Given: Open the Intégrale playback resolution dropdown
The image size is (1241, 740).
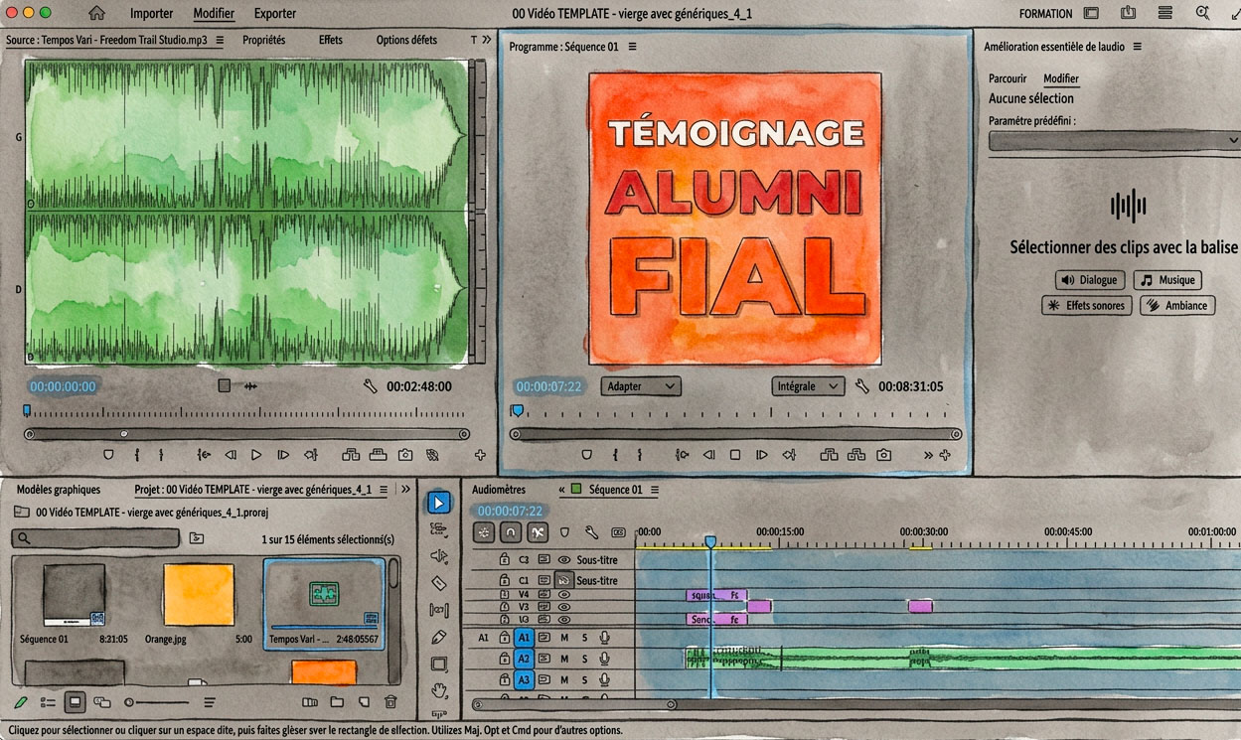Looking at the screenshot, I should pos(808,386).
